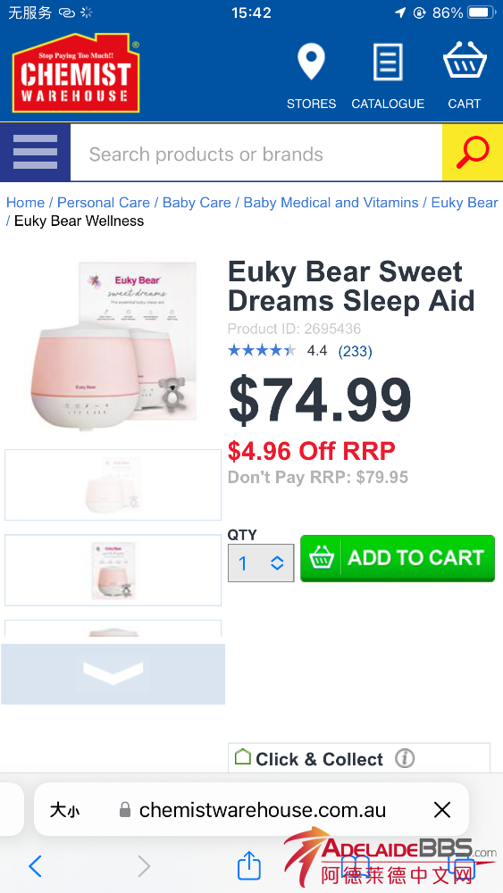This screenshot has width=503, height=893.
Task: Open the Baby Care breadcrumb
Action: tap(197, 203)
